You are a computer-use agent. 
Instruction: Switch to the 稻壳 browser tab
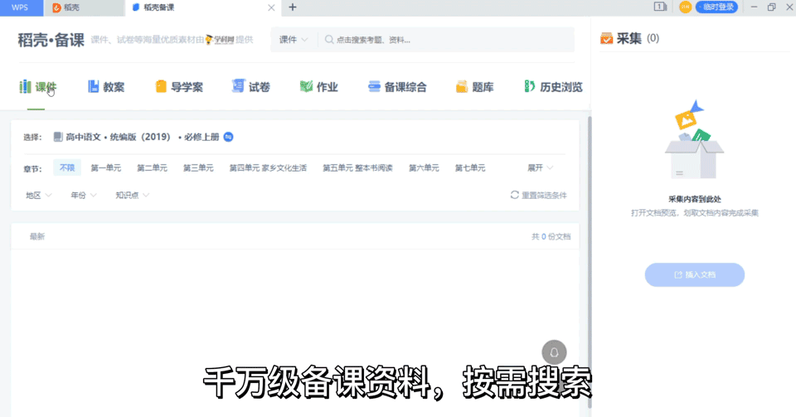pyautogui.click(x=84, y=7)
